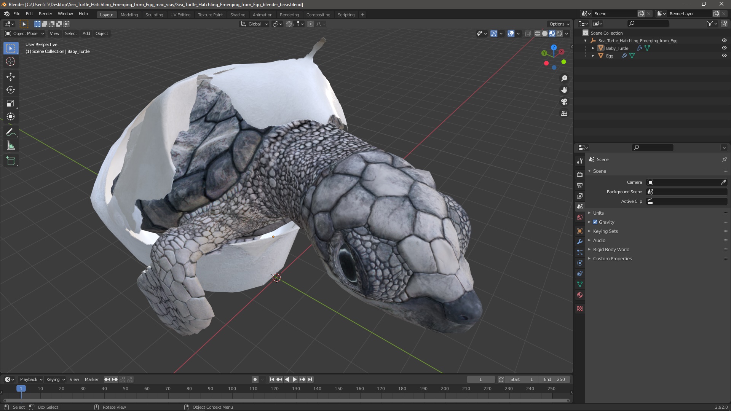Select the Measure tool
The height and width of the screenshot is (411, 731).
11,146
